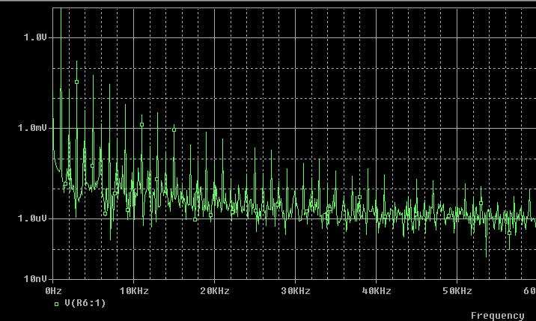This screenshot has height=321, width=536.
Task: Click the low trace marker near 57KHz
Action: 510,233
